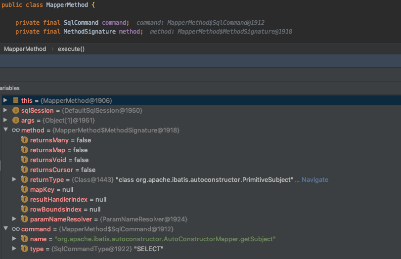This screenshot has height=259, width=401.
Task: Select the 'mapKey = null' row
Action: [201, 189]
